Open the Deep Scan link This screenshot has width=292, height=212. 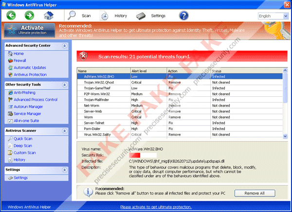click(23, 146)
